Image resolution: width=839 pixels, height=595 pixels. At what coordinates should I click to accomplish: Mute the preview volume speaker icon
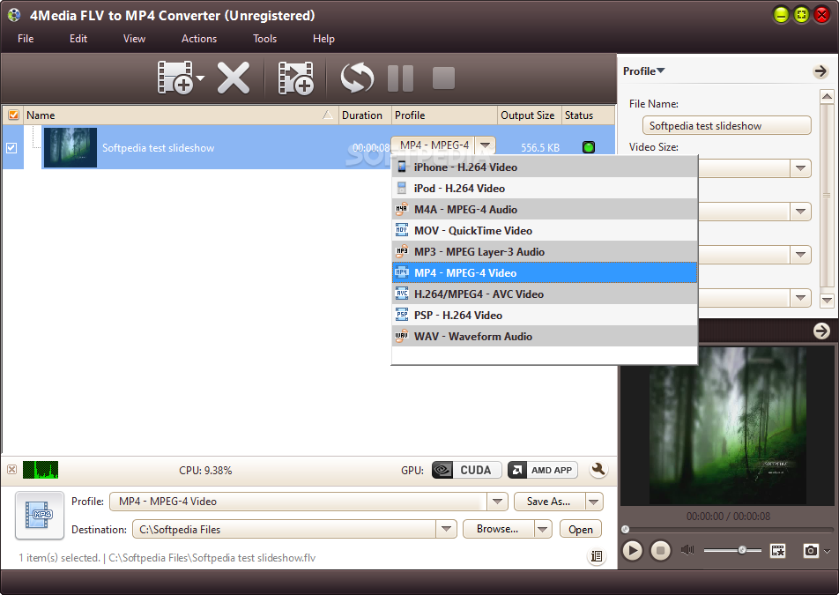tap(687, 550)
